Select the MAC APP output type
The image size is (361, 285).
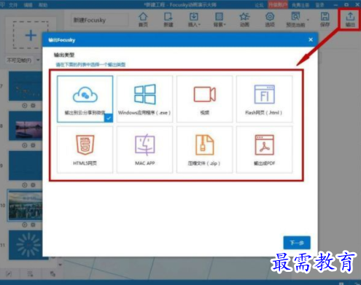click(144, 149)
